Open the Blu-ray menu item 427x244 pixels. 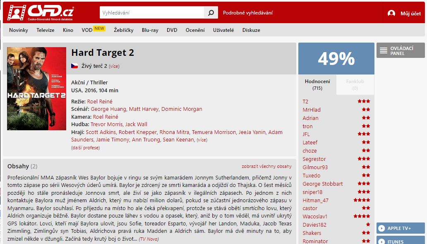150,30
